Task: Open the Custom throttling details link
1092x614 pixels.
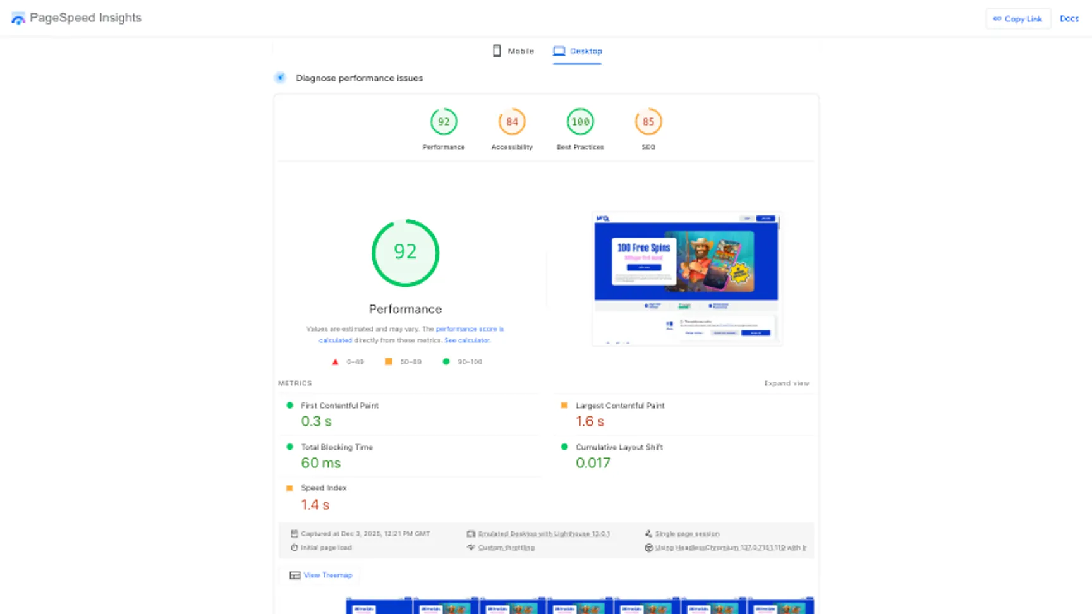Action: (507, 548)
